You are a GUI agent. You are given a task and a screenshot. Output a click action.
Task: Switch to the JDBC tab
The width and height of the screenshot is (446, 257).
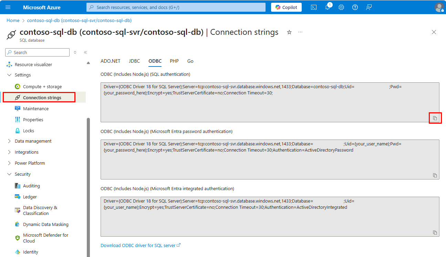[x=134, y=61]
